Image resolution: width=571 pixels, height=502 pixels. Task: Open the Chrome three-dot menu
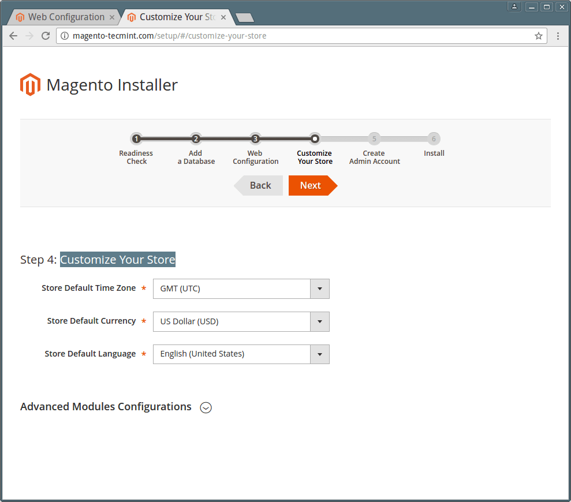click(x=558, y=36)
